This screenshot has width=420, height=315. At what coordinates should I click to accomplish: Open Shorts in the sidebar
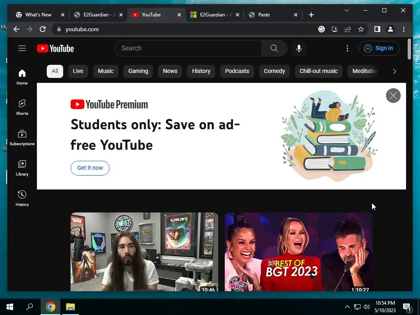pyautogui.click(x=22, y=107)
